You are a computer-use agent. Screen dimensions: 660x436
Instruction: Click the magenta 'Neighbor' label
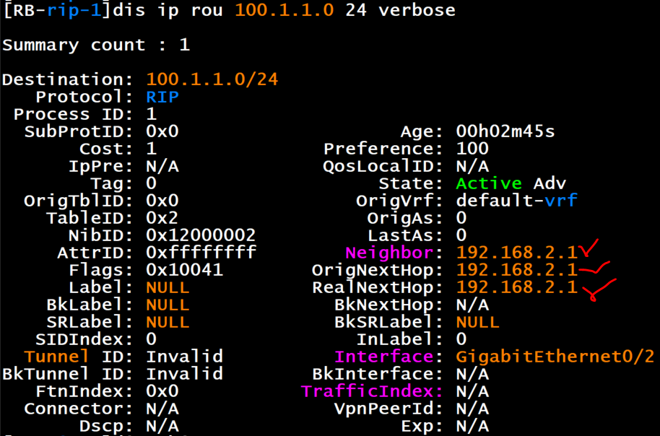tap(389, 252)
